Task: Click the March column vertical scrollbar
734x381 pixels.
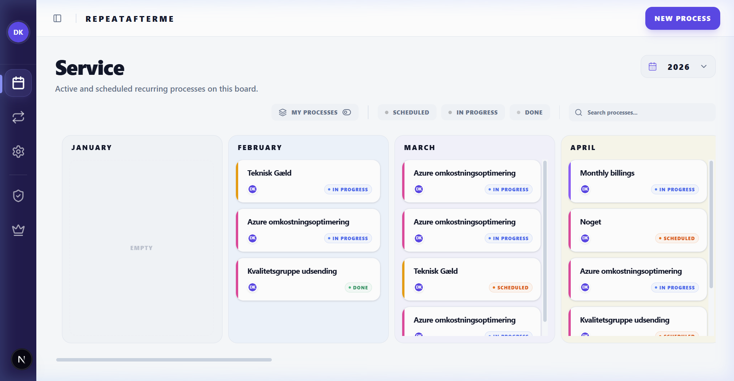Action: 545,241
